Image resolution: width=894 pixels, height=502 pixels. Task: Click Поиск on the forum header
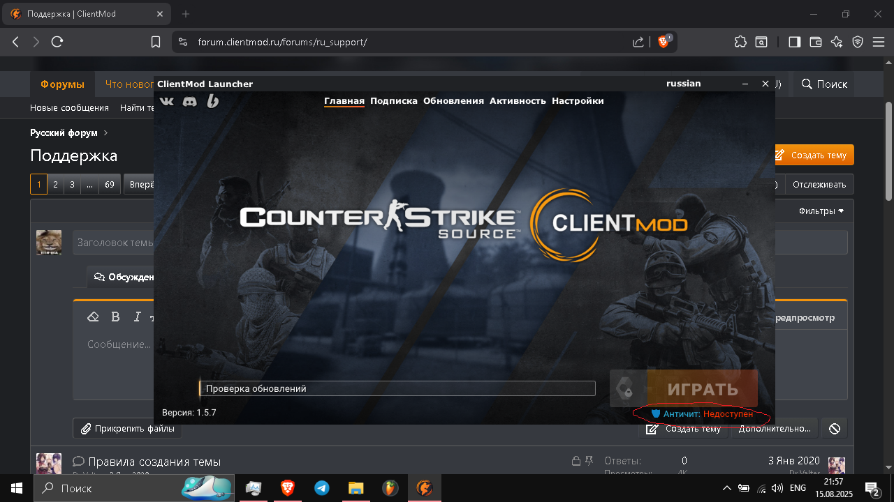pyautogui.click(x=824, y=84)
